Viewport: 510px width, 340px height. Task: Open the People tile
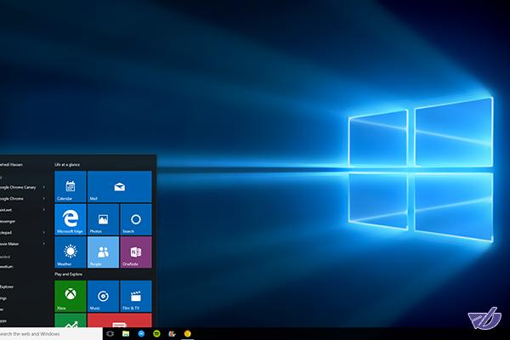click(x=103, y=252)
